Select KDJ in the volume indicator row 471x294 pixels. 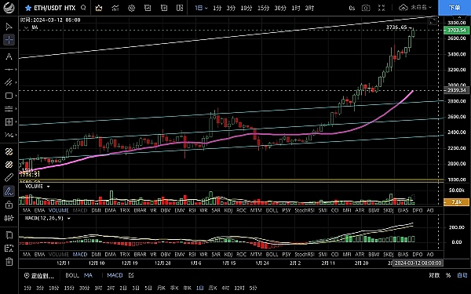tap(228, 210)
